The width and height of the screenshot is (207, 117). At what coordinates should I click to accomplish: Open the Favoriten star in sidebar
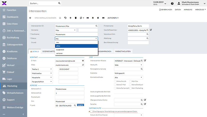(4, 10)
